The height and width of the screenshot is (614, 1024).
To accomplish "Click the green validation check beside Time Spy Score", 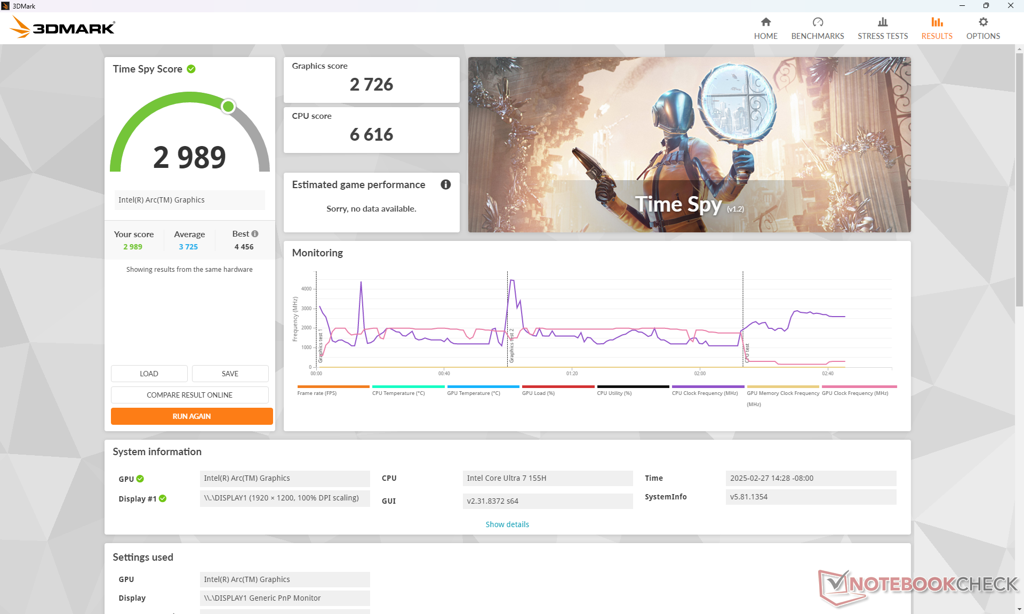I will 191,69.
